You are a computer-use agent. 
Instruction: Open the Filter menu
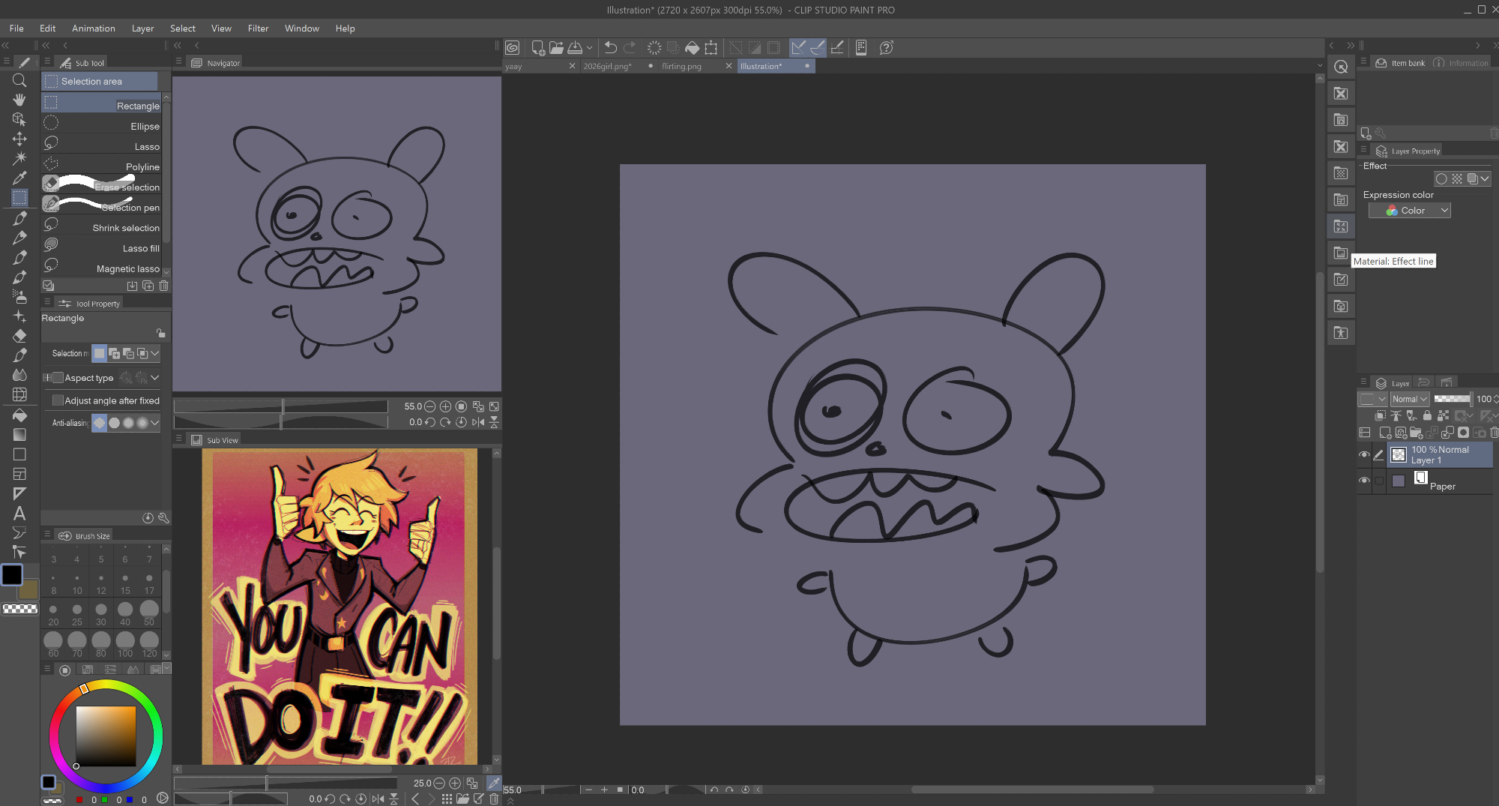[258, 28]
